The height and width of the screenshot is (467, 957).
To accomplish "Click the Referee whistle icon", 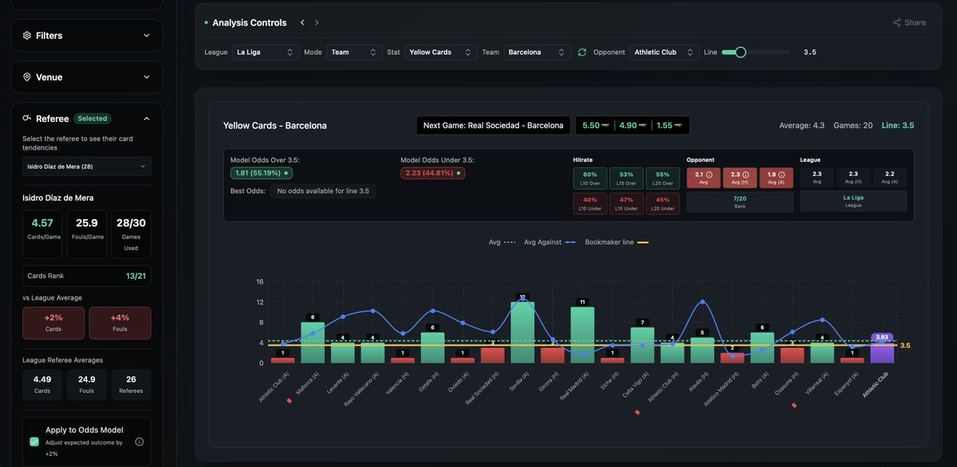I will (27, 118).
